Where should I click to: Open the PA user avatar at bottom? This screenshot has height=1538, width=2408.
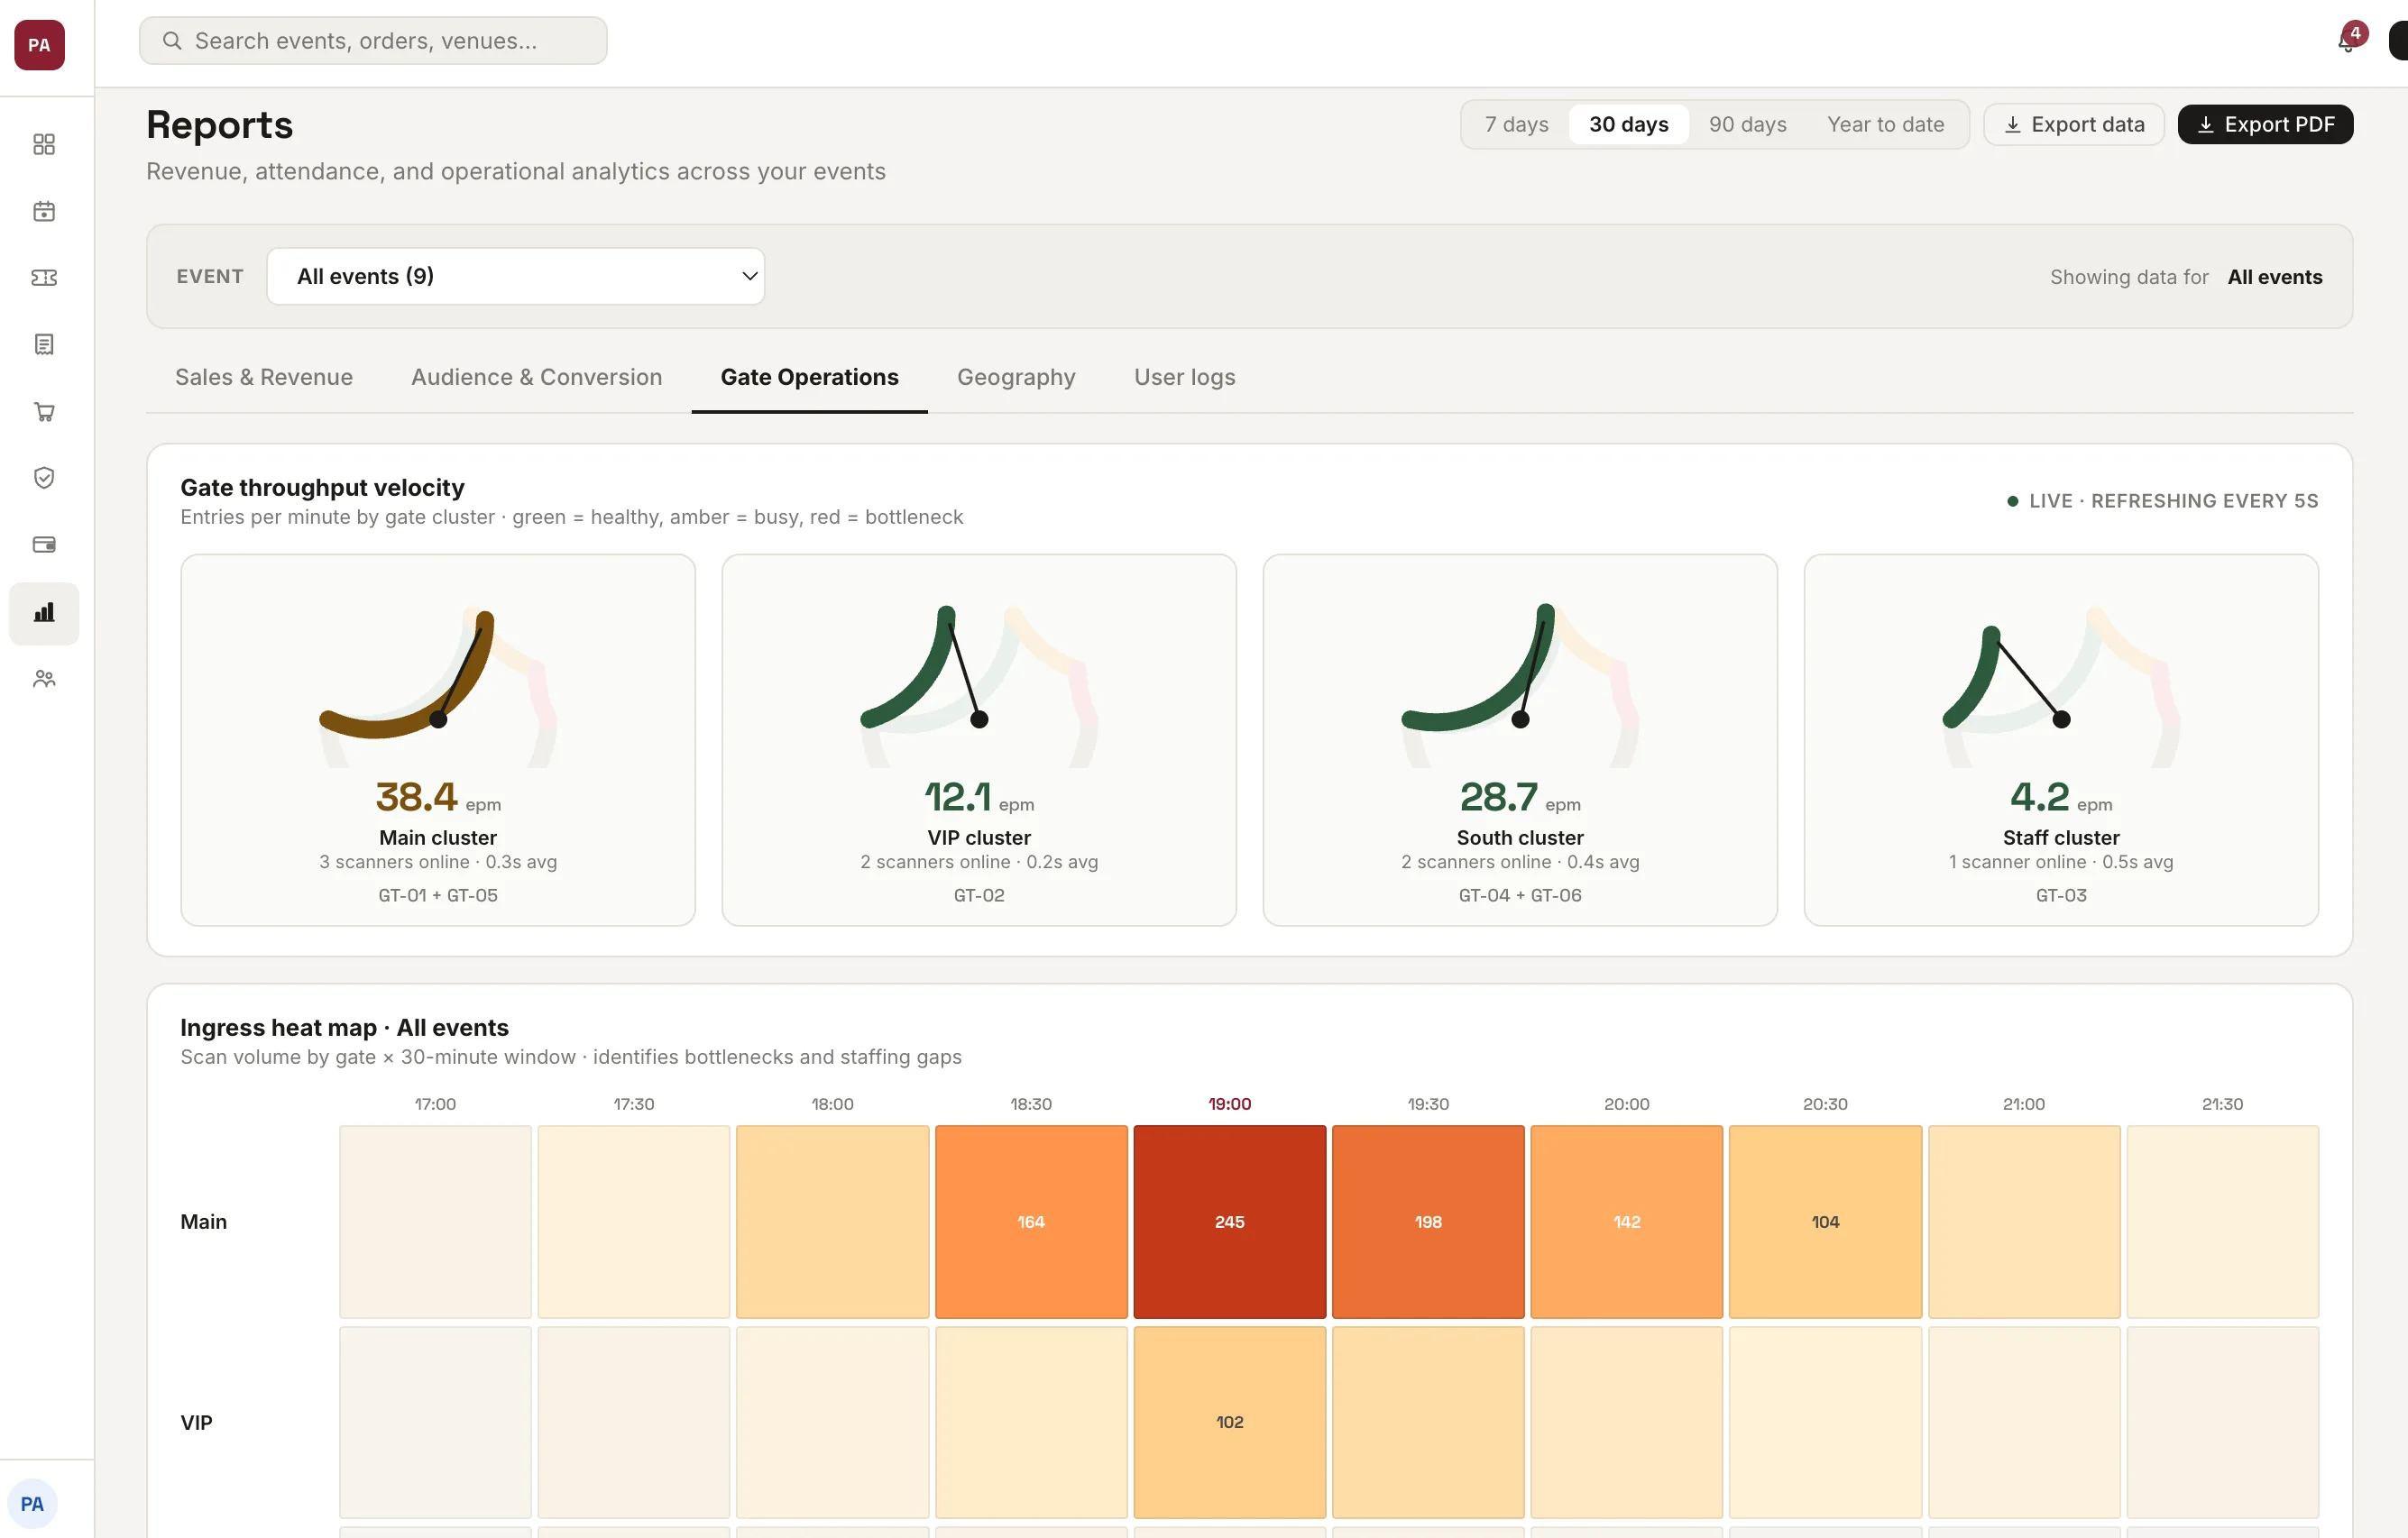coord(32,1504)
